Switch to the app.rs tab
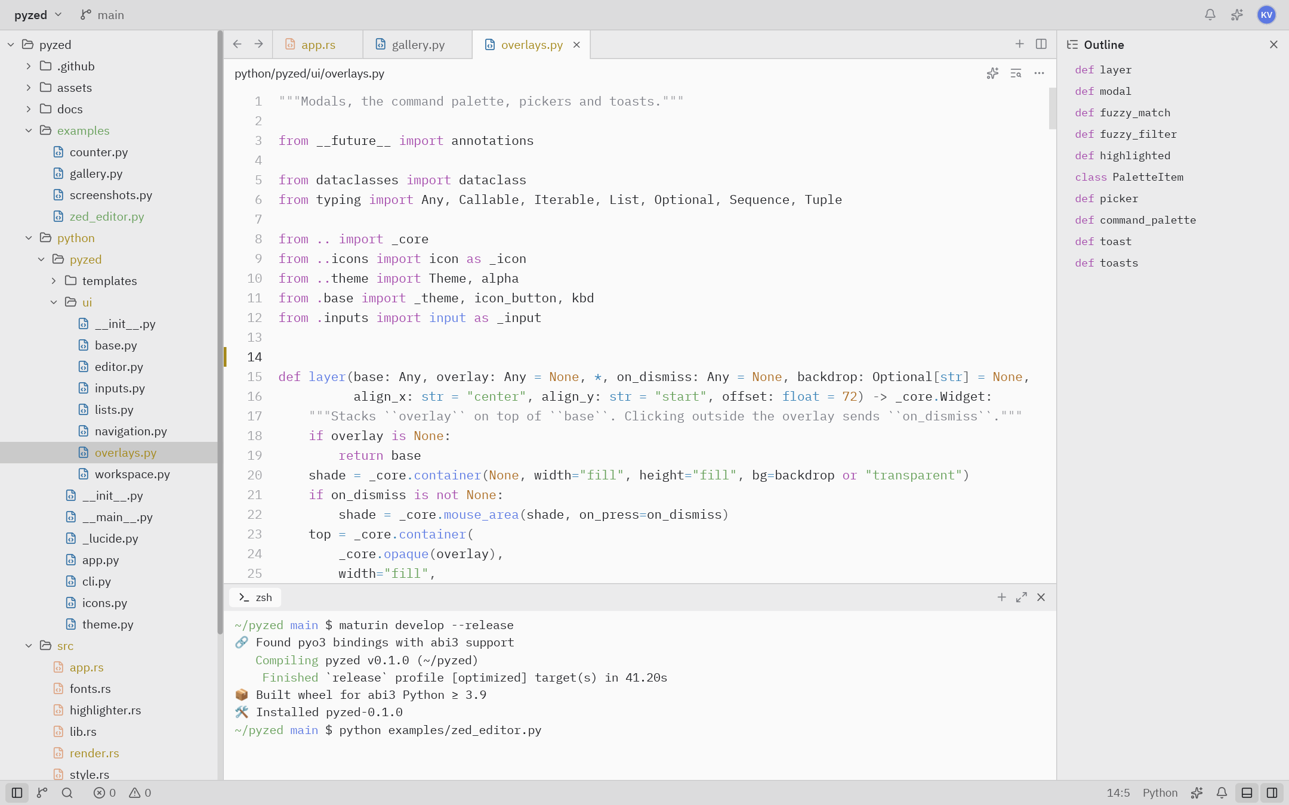This screenshot has width=1289, height=805. coord(318,45)
